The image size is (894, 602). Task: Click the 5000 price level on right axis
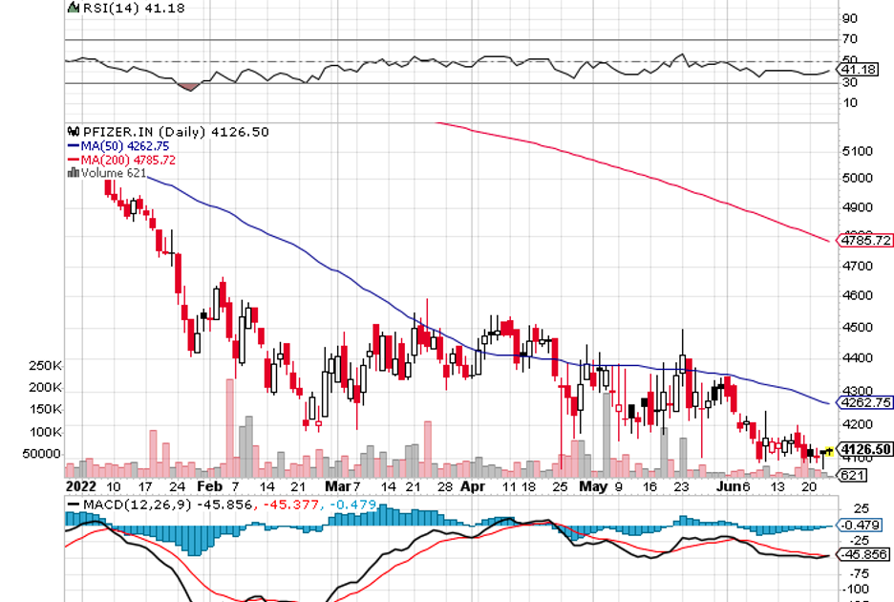click(x=857, y=178)
